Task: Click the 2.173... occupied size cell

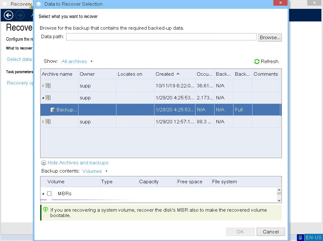Action: (x=205, y=97)
